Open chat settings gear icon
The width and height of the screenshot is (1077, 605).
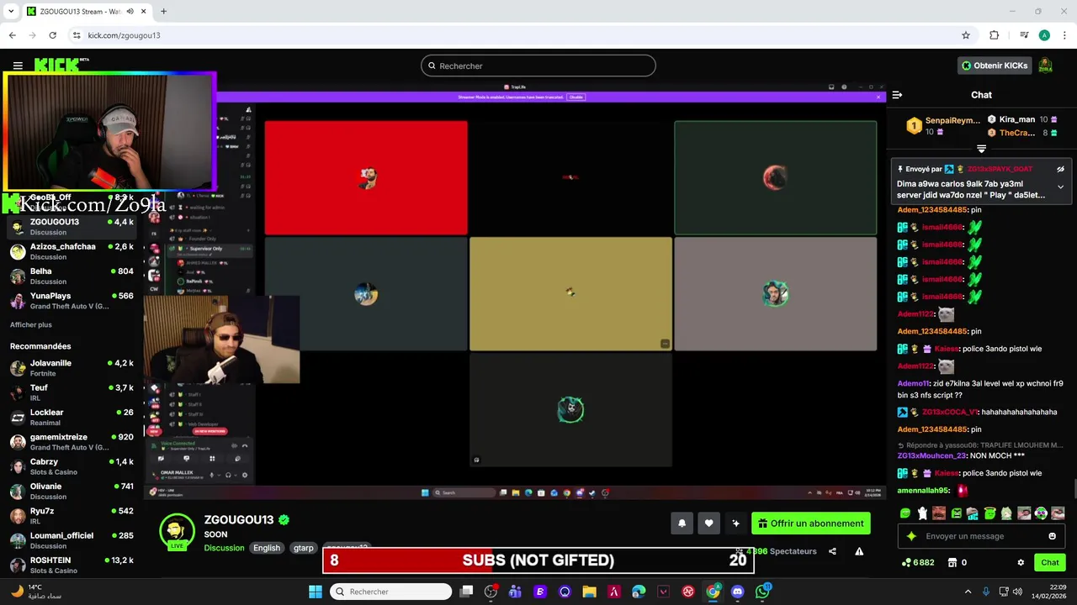1021,562
